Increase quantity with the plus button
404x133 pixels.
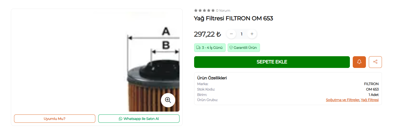[x=252, y=34]
